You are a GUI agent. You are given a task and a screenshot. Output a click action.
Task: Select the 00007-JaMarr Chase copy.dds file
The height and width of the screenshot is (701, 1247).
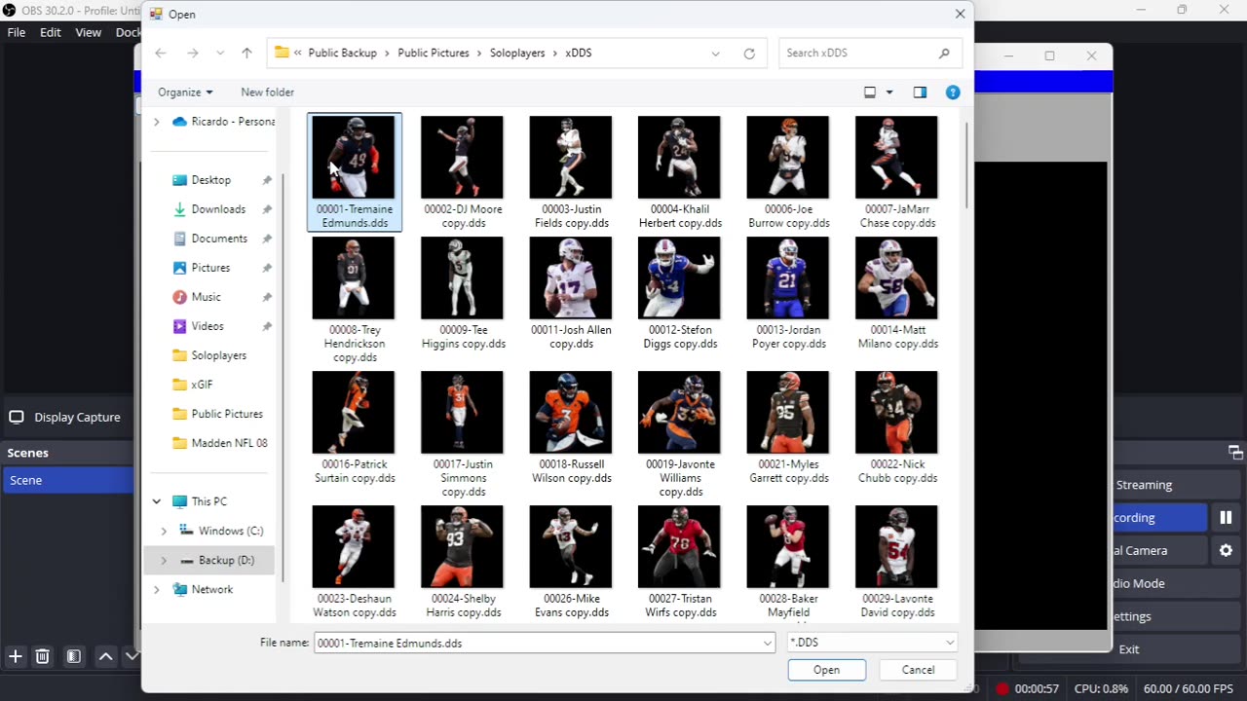896,172
